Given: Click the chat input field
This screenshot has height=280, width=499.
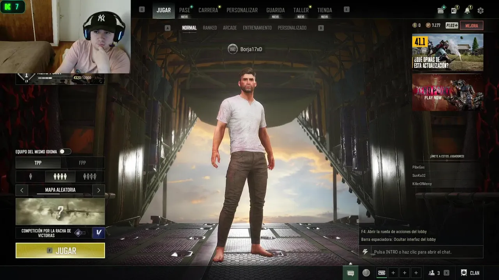Looking at the screenshot, I should click(x=427, y=252).
